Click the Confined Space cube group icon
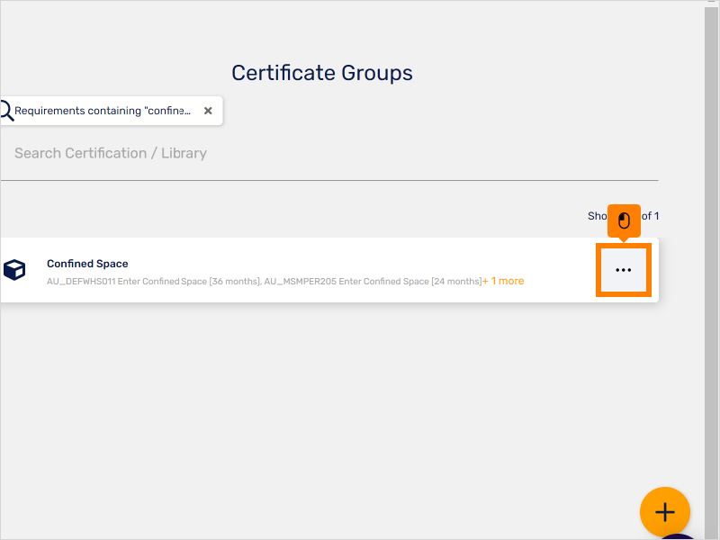Screen dimensions: 720x540 pyautogui.click(x=14, y=269)
